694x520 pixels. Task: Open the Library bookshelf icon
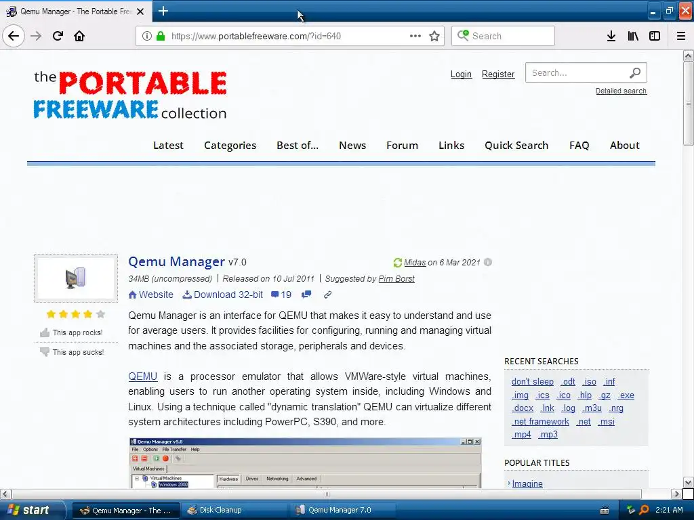633,36
